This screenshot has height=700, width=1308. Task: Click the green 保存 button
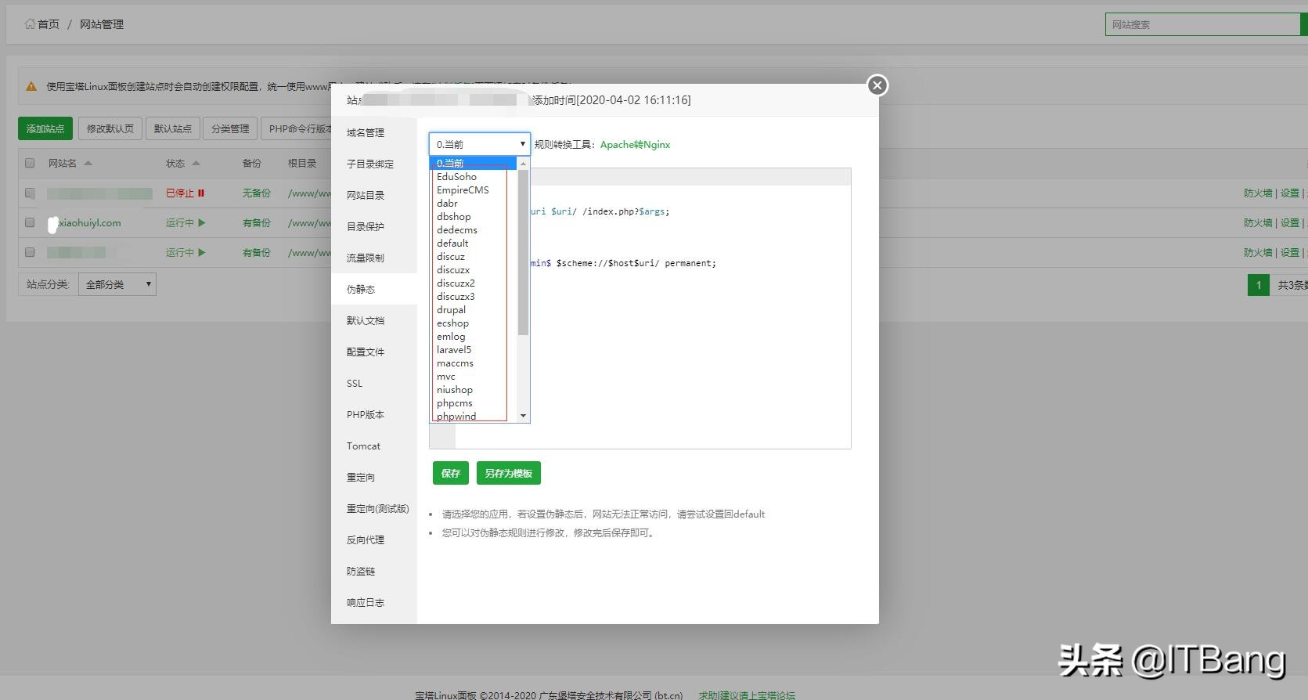point(451,473)
